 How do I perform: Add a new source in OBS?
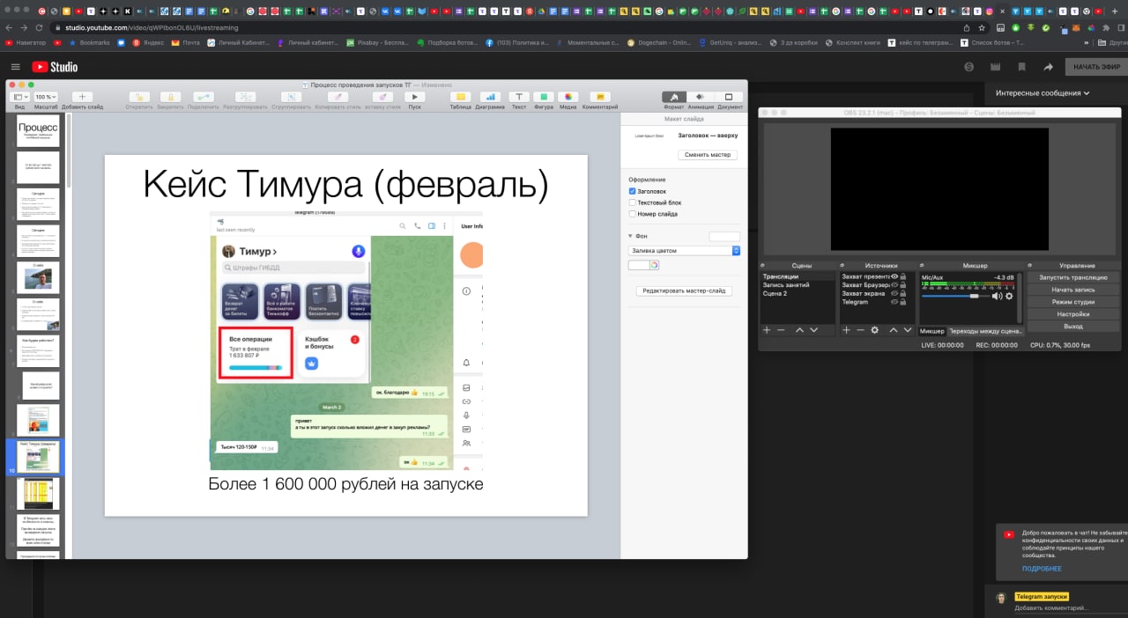pos(846,330)
